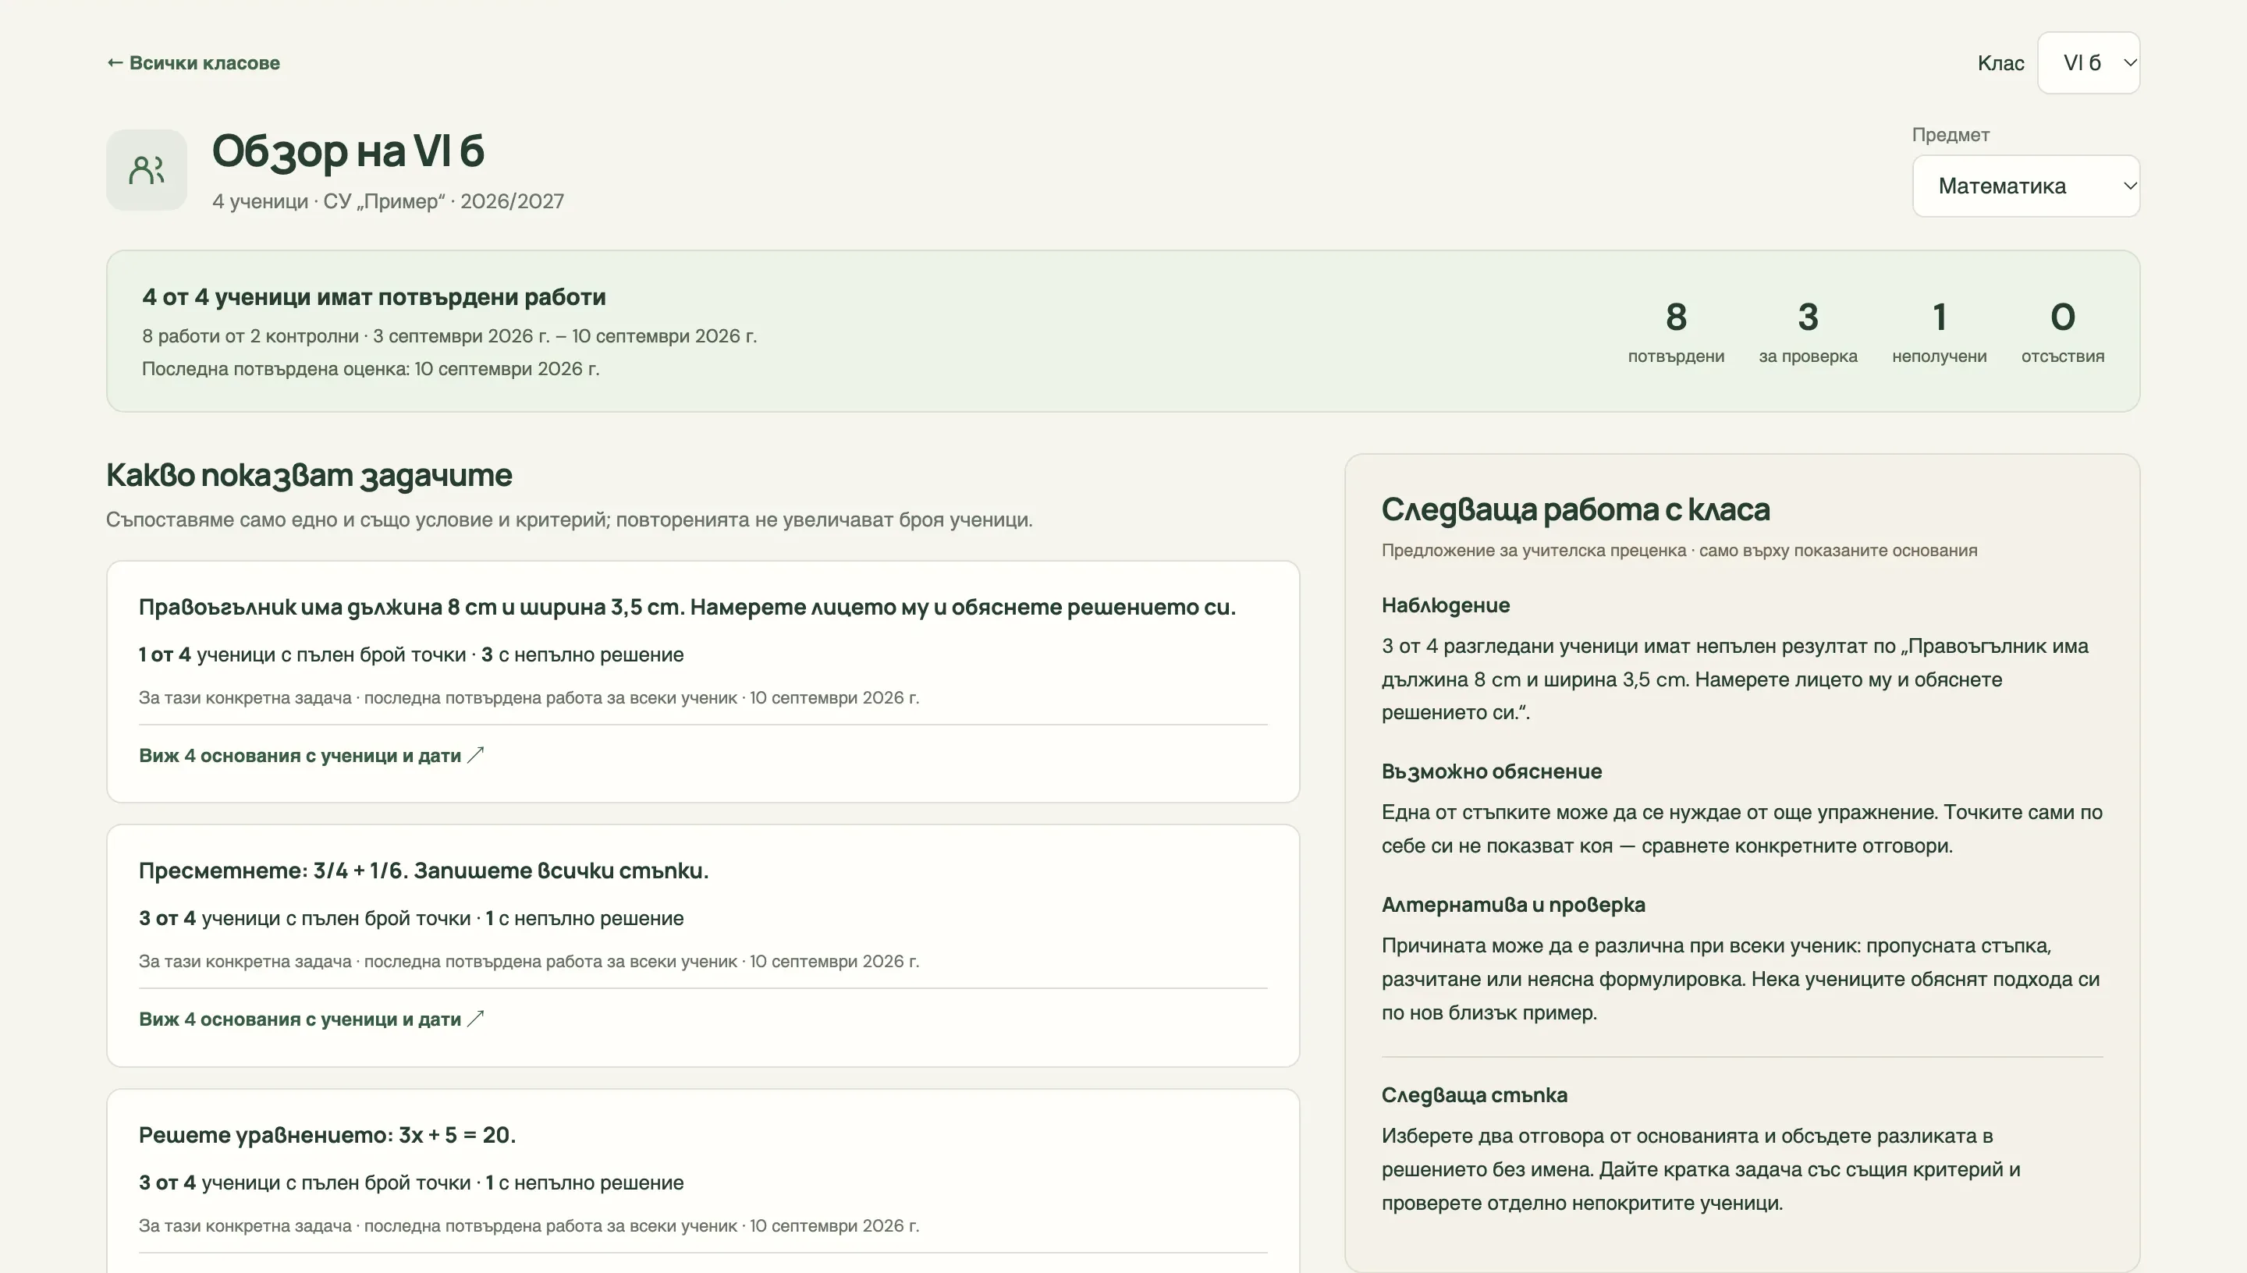Click task title 'Правоъгълник има дължина 8 cm...'
Viewport: 2247px width, 1273px height.
(687, 607)
